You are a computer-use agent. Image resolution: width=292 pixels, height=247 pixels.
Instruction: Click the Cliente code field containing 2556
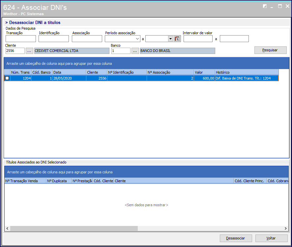(x=15, y=51)
